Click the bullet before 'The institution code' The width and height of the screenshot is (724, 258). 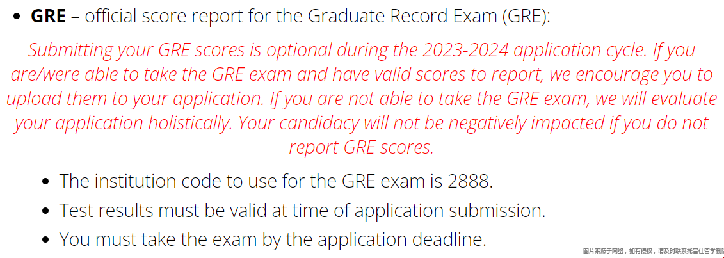45,182
